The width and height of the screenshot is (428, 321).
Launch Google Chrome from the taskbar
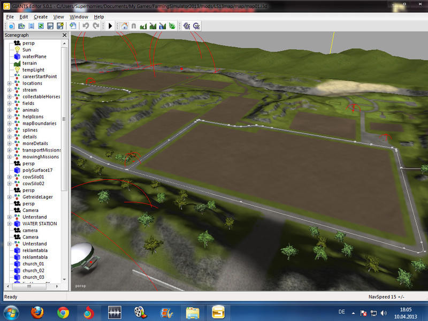pos(63,313)
